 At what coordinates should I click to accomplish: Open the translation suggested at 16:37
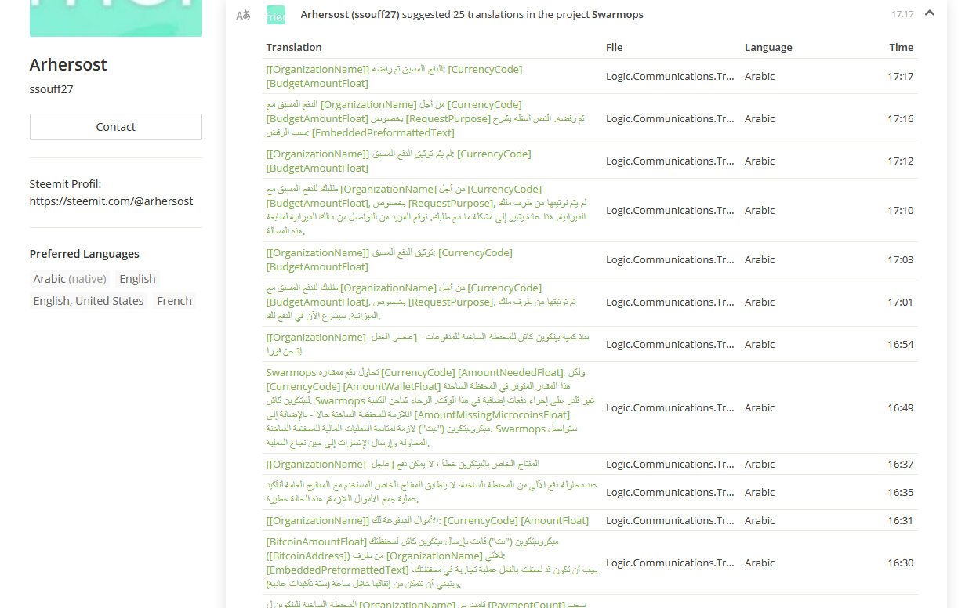pyautogui.click(x=403, y=464)
